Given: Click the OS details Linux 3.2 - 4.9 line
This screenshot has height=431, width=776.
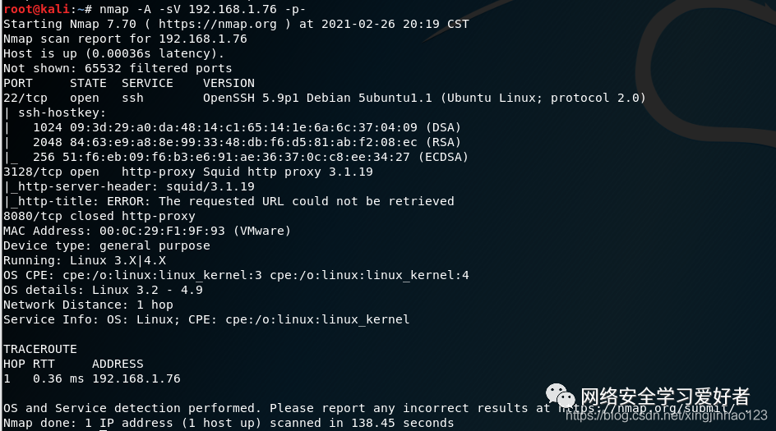Looking at the screenshot, I should pyautogui.click(x=103, y=290).
